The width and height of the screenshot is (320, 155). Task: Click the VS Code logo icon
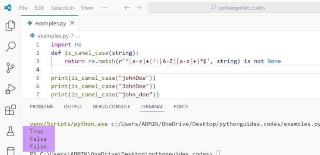point(8,8)
